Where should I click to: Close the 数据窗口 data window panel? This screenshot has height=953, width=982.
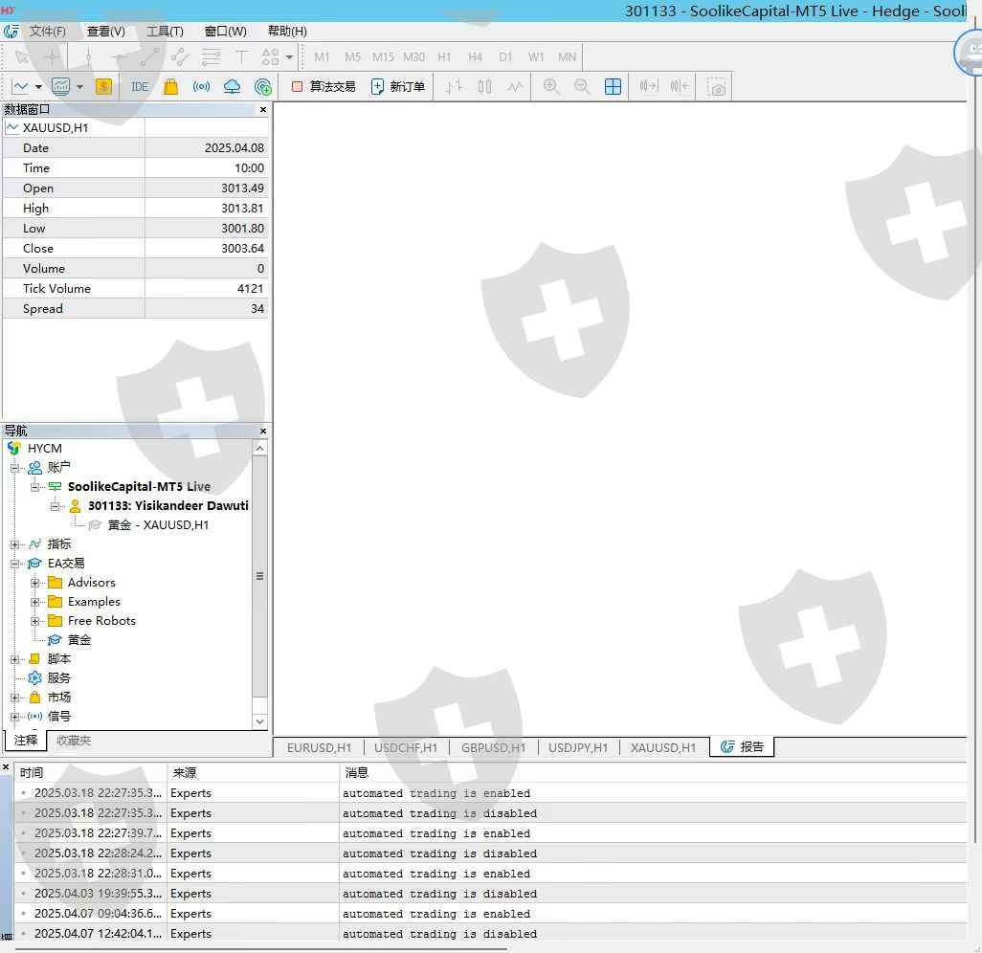(263, 110)
